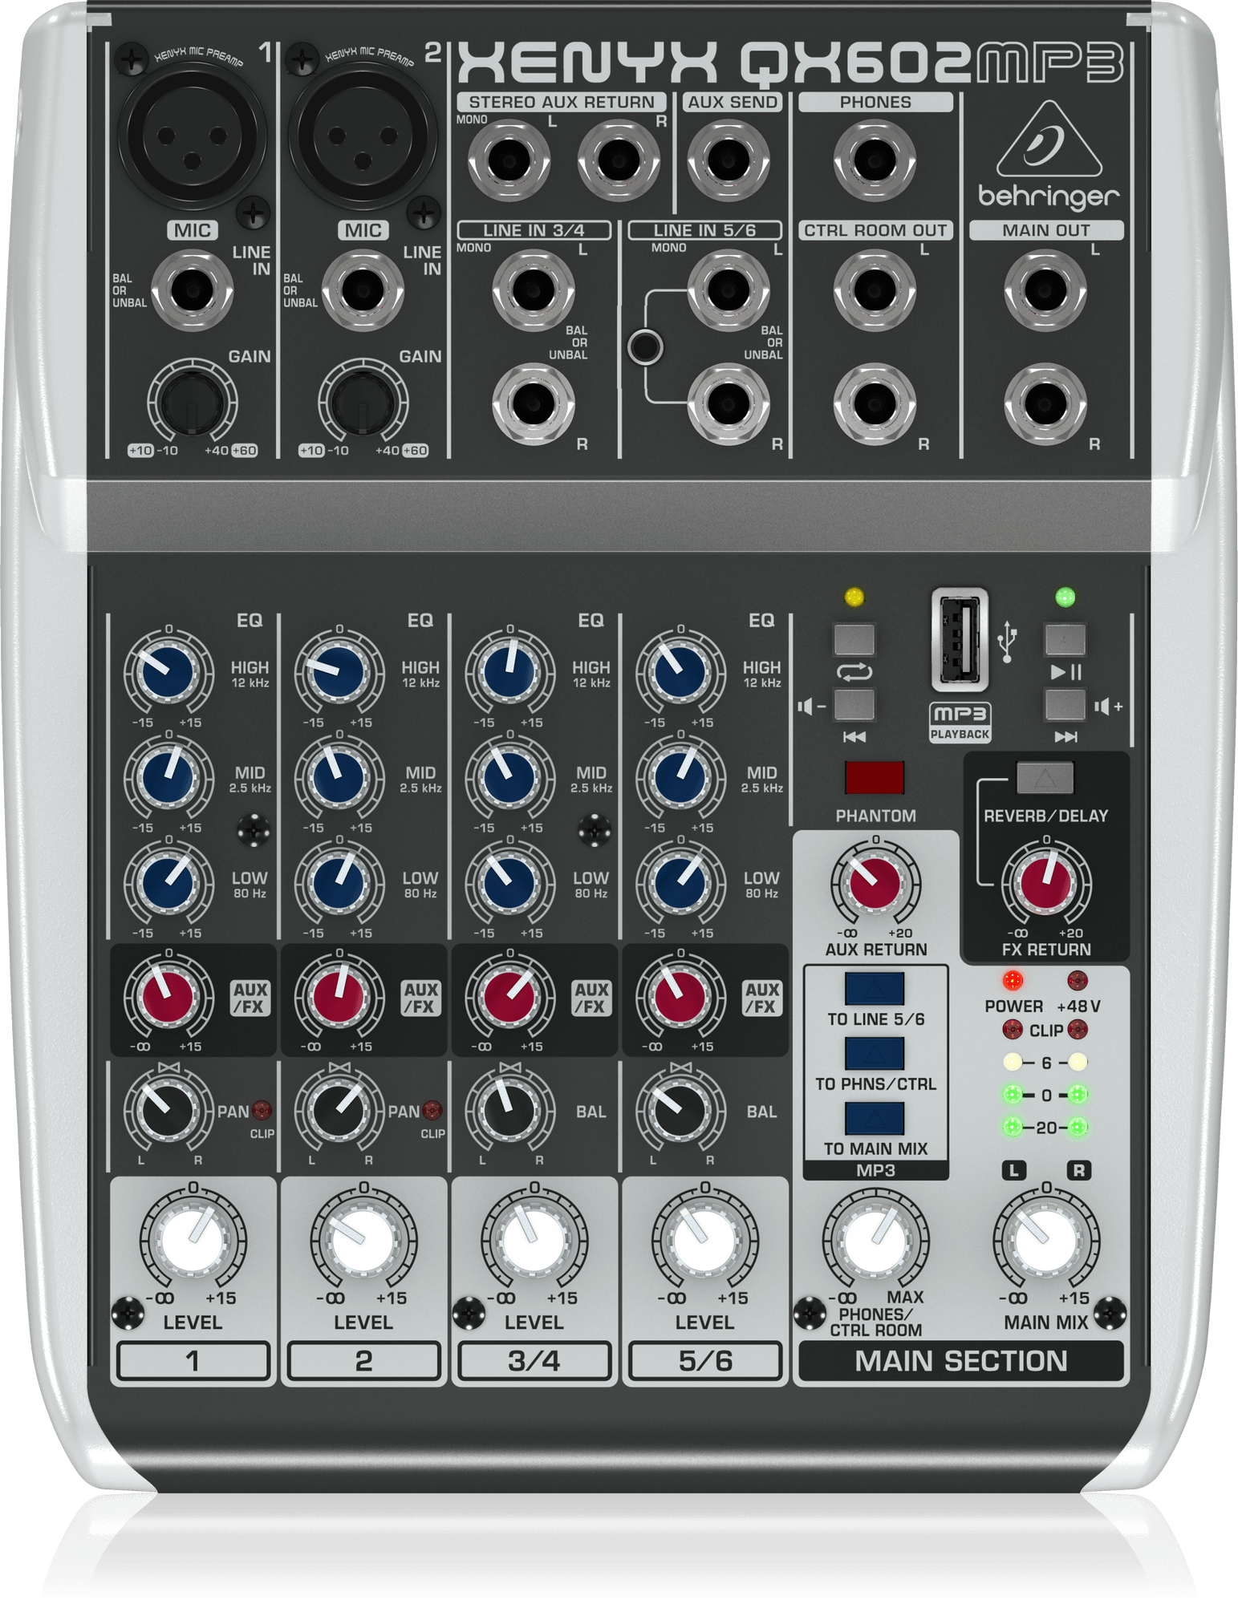Click the Stereo Aux Return R jack

(619, 160)
